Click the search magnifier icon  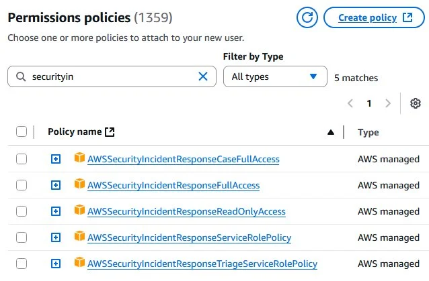[x=21, y=76]
